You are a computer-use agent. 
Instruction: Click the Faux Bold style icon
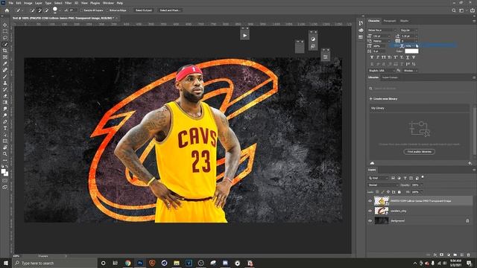(x=372, y=57)
